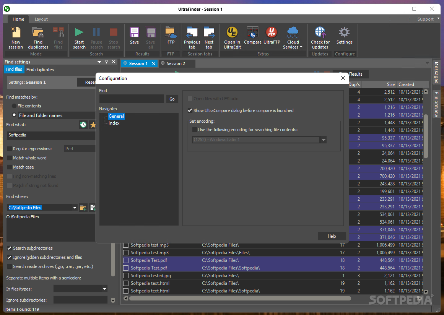Tick checkbox for Softpedia tested.jpg row
The width and height of the screenshot is (444, 315).
tap(126, 276)
